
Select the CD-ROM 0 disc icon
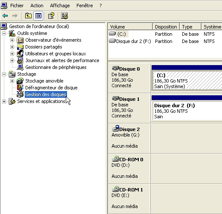tap(116, 159)
